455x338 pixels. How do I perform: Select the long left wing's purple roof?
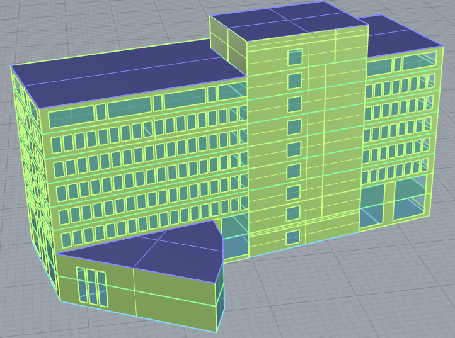pos(128,72)
